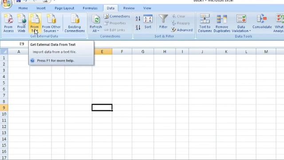Screen dimensions: 284x160
Task: Select column K header
Action: 226,52
